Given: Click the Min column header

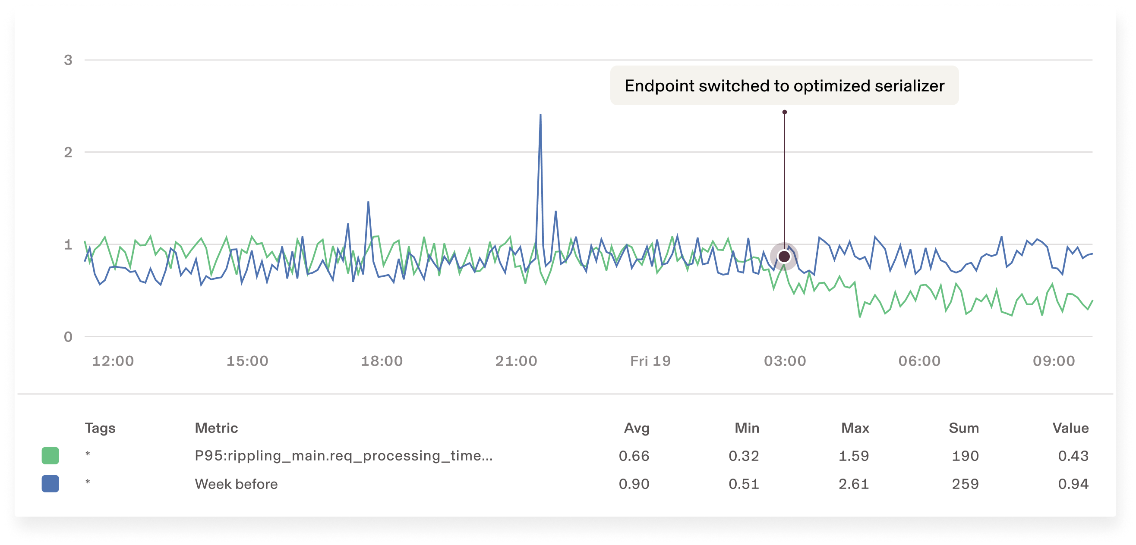Looking at the screenshot, I should 747,428.
